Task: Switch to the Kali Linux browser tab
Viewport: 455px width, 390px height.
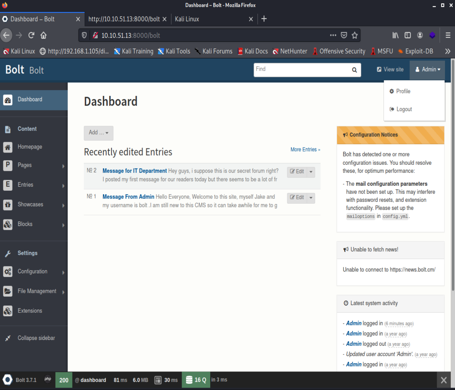Action: pos(211,19)
